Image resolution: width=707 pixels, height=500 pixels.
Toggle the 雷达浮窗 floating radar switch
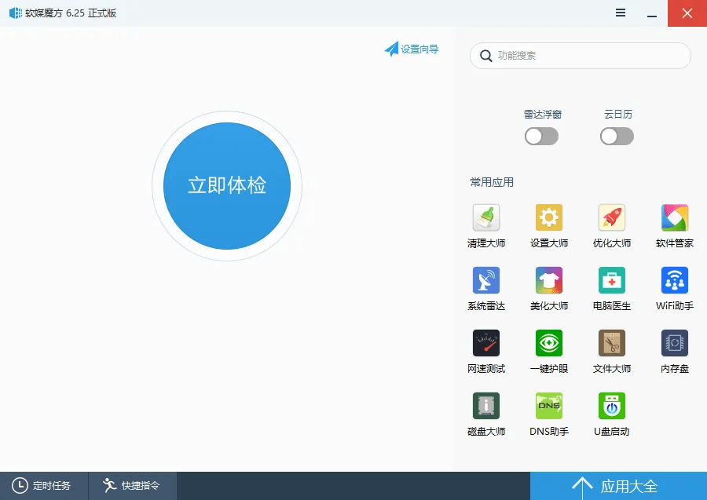(x=541, y=136)
